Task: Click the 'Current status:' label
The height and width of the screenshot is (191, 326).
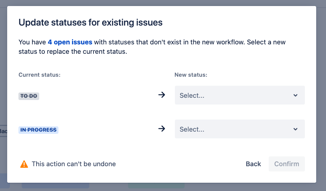Action: (40, 75)
